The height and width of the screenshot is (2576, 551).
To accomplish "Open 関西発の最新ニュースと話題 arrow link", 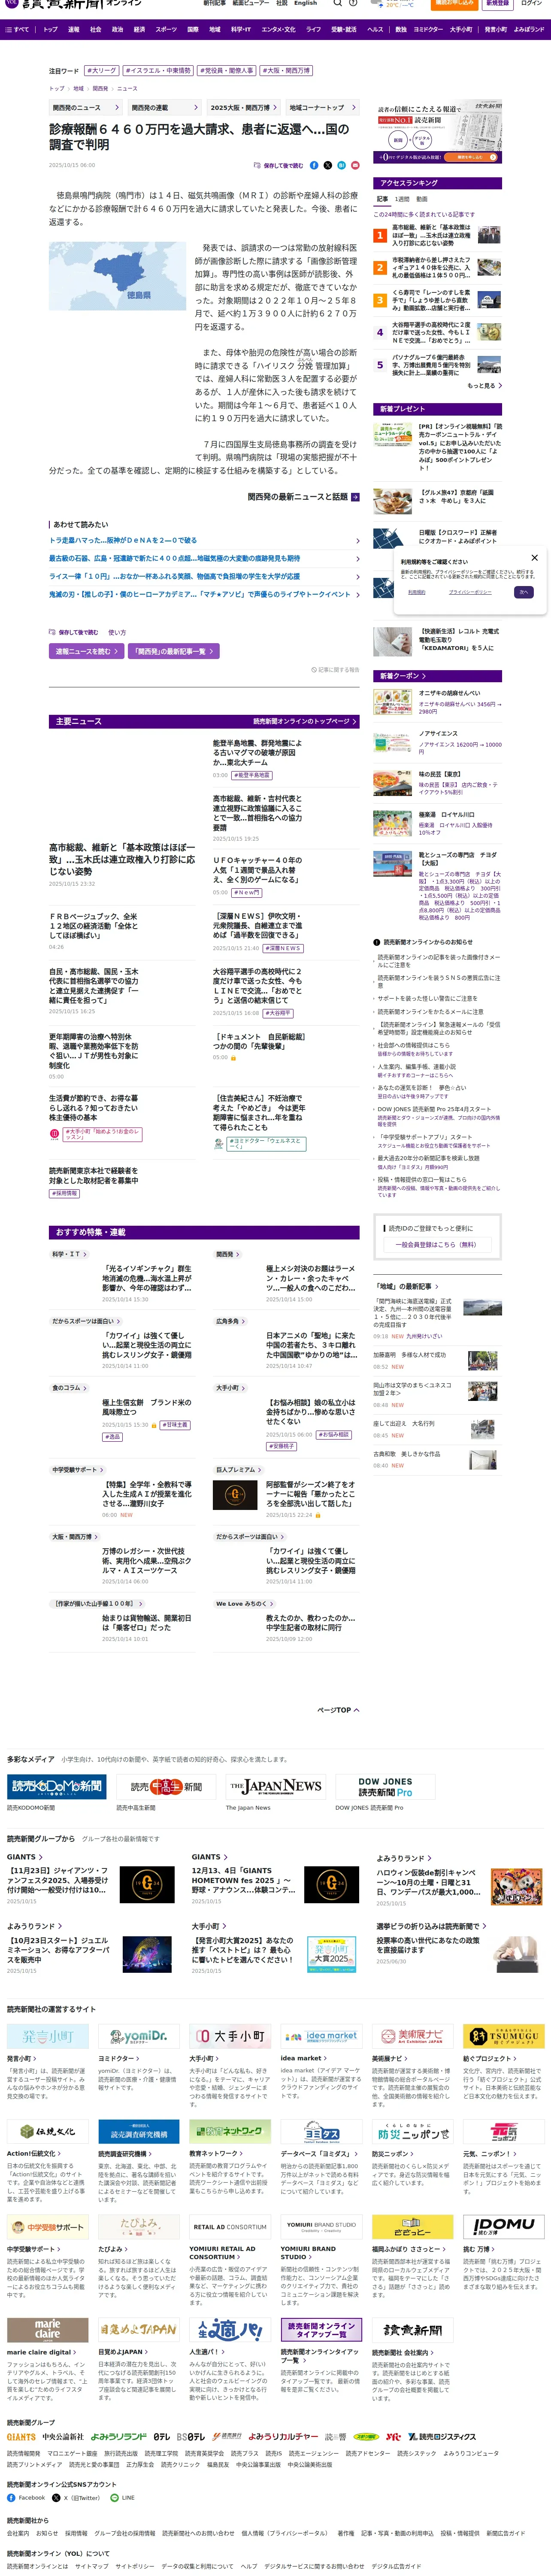I will click(x=303, y=497).
